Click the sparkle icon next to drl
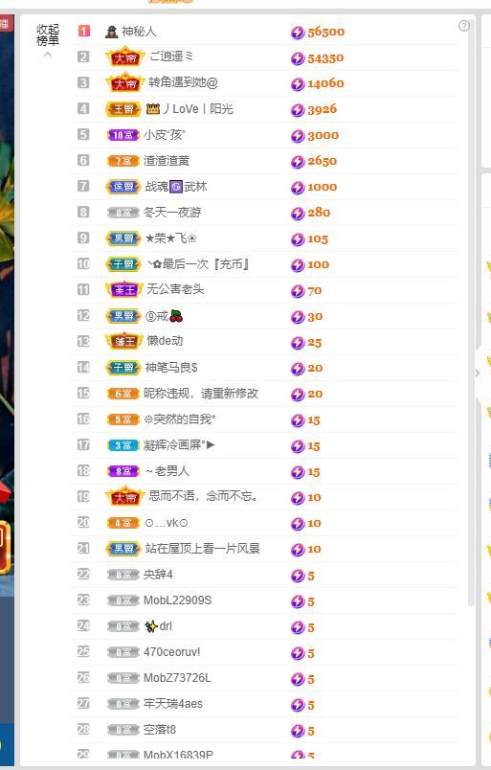The width and height of the screenshot is (491, 770). tap(151, 626)
